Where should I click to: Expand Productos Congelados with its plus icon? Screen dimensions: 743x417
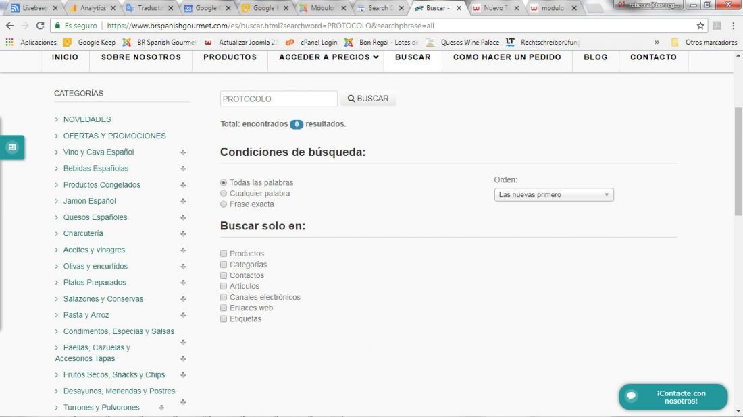(183, 185)
